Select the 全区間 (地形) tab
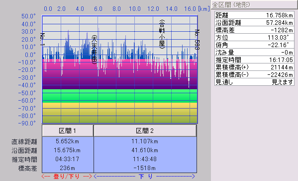 254,4
